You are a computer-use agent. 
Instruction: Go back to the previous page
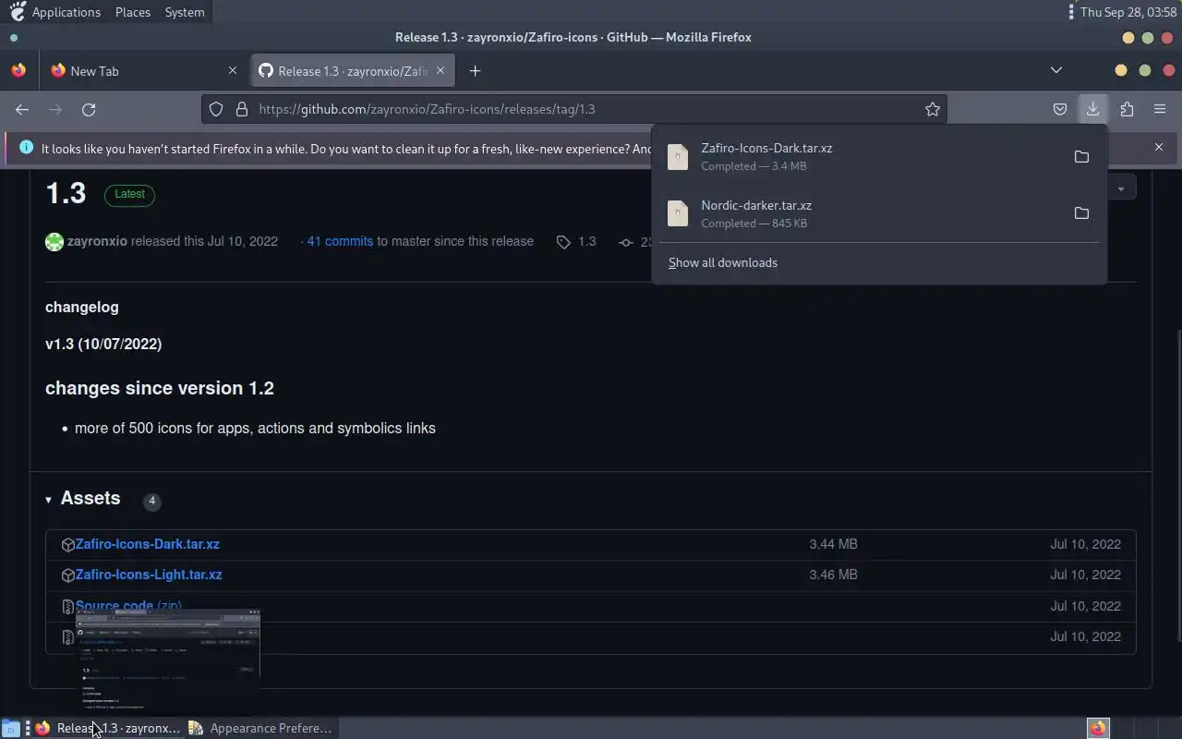click(x=22, y=109)
